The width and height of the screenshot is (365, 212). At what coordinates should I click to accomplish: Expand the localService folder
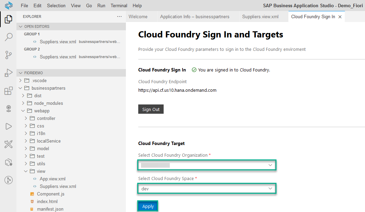(x=26, y=141)
